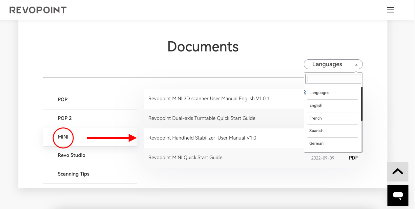Click the PDF link for MINI Quick Start Guide
This screenshot has width=415, height=209.
tap(353, 158)
